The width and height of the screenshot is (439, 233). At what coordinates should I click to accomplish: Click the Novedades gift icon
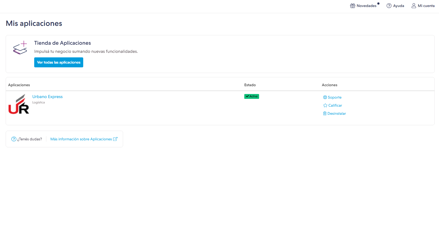(353, 6)
